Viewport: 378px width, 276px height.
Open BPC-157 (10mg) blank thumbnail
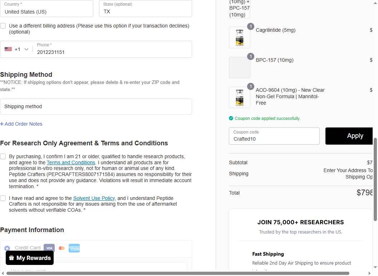pyautogui.click(x=239, y=67)
